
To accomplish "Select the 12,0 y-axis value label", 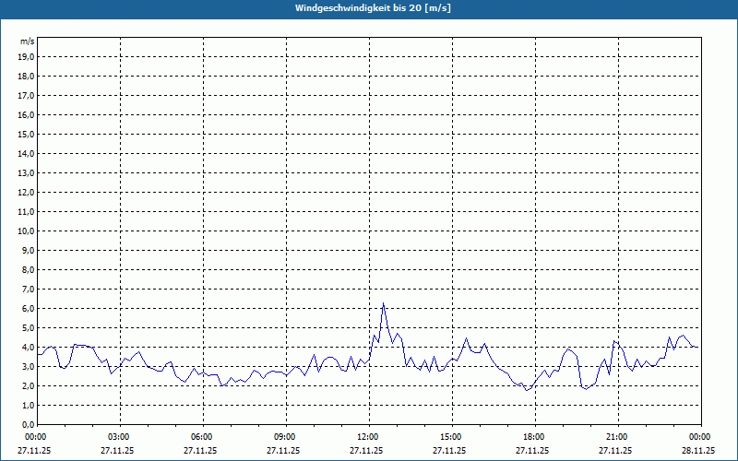I will point(26,192).
